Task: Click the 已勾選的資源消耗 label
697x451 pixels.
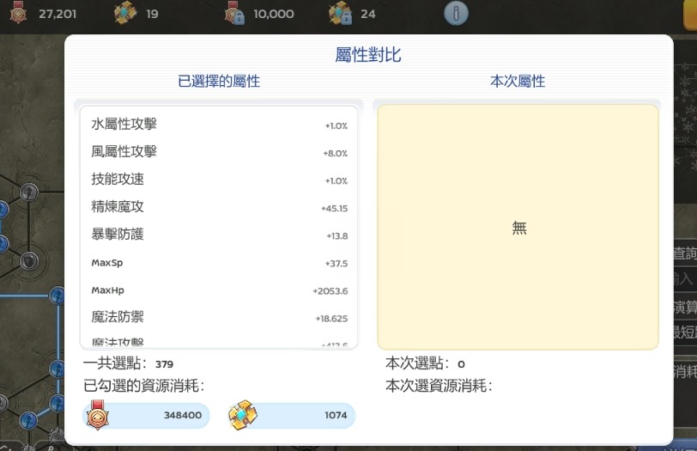Action: [143, 385]
